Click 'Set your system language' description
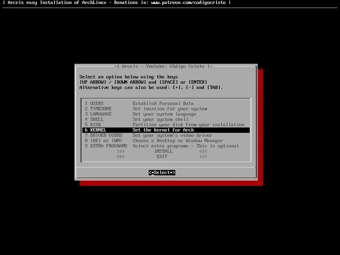Screen dimensions: 340x255 [x=164, y=114]
